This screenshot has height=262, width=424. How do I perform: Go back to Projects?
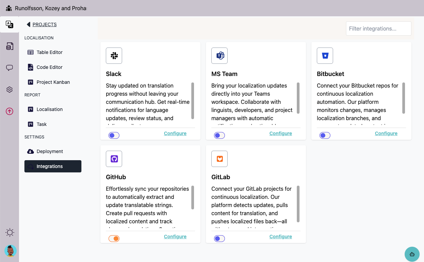point(44,24)
